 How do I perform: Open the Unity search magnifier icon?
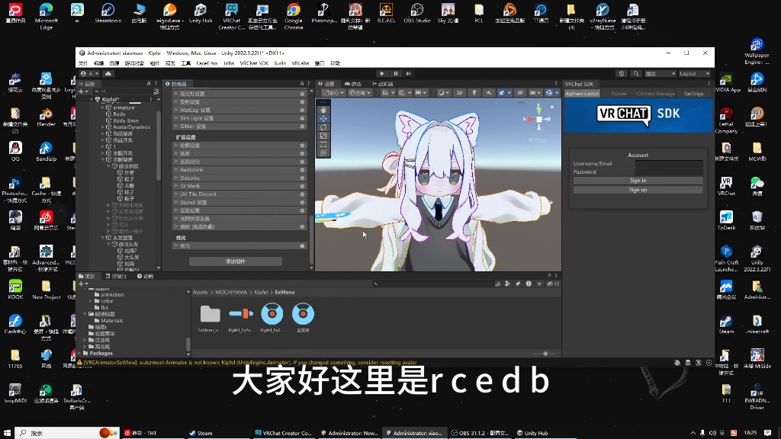(636, 74)
